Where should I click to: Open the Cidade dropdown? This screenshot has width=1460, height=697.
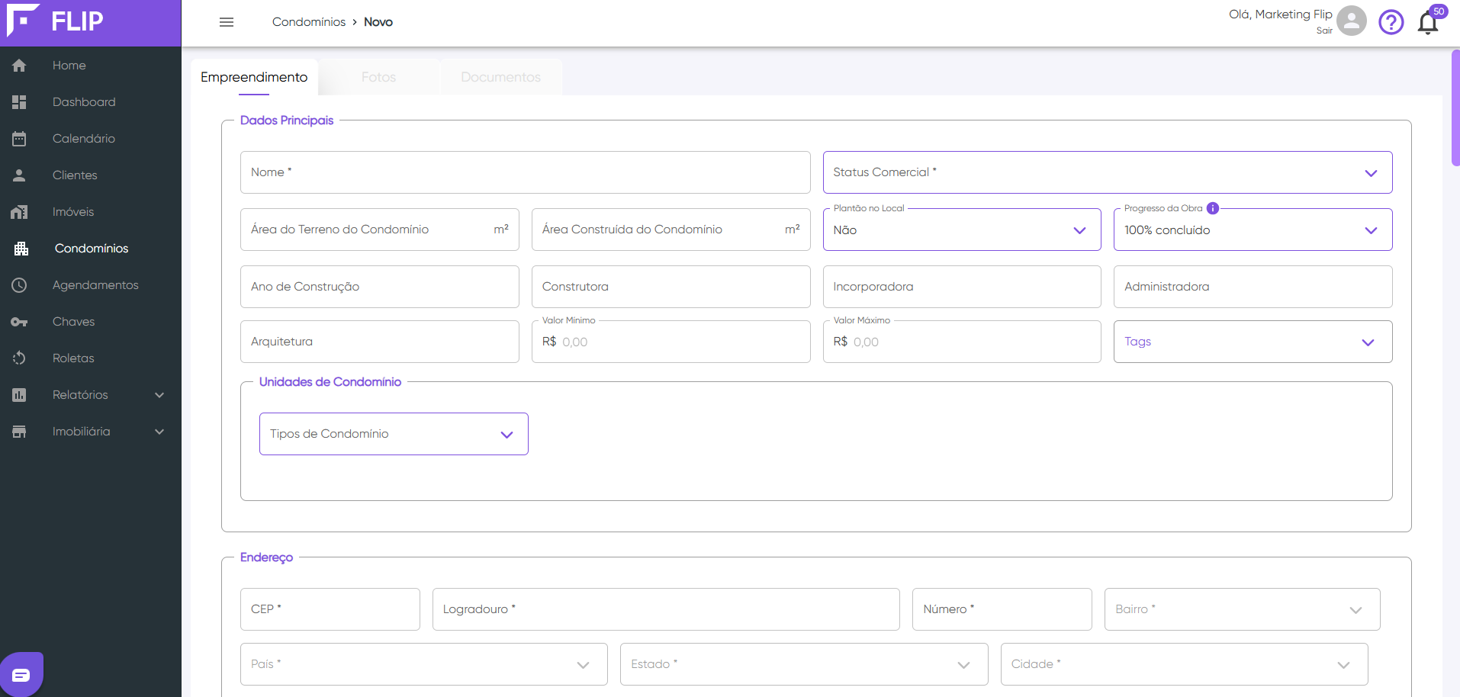click(x=1185, y=664)
